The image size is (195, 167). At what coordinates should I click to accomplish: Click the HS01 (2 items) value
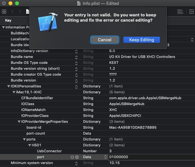click(117, 145)
